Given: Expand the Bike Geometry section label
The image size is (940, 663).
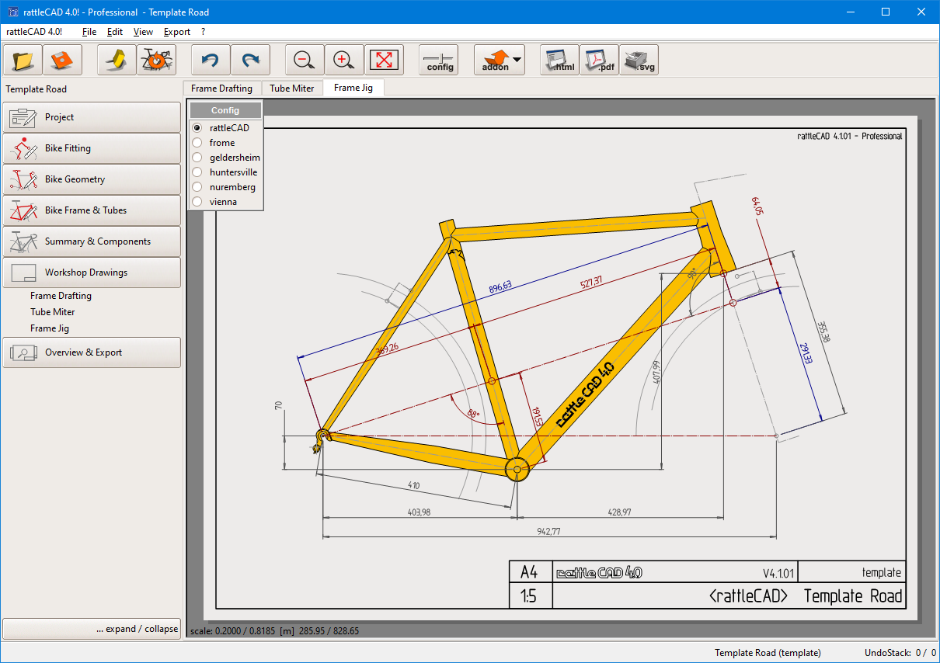Looking at the screenshot, I should click(x=75, y=179).
